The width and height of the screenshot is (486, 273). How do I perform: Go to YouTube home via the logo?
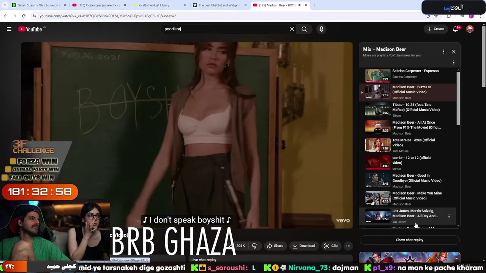coord(30,29)
